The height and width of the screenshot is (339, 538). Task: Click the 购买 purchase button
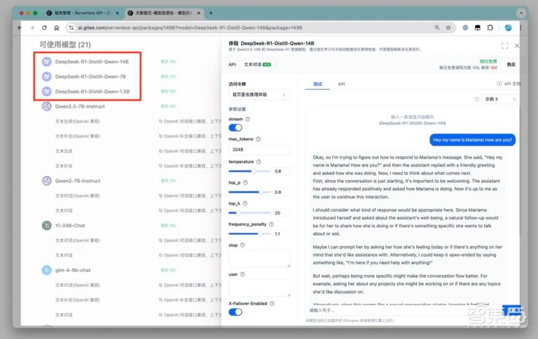[x=511, y=65]
